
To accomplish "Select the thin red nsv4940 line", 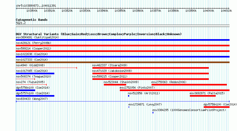I will pyautogui.click(x=46, y=68).
